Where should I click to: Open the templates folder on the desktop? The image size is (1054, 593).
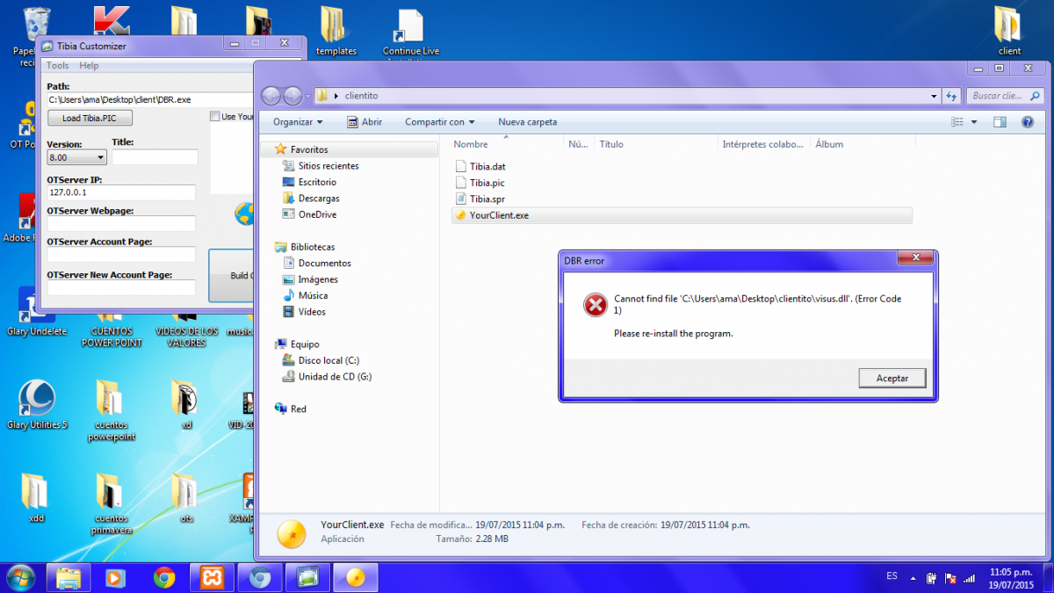[336, 31]
